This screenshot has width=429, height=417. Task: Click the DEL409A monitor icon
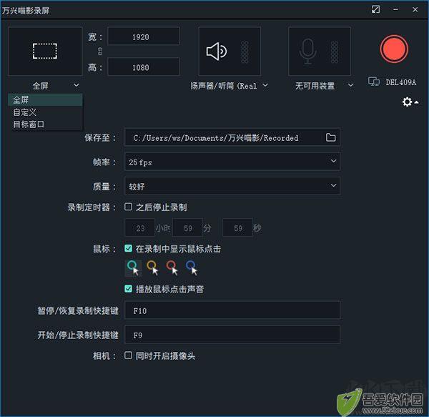(x=374, y=82)
